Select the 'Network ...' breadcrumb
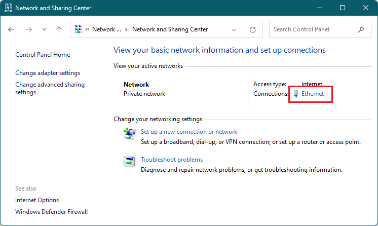Viewport: 378px width, 226px height. click(x=106, y=29)
